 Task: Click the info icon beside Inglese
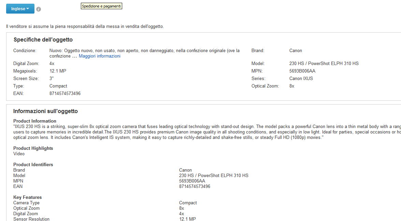click(x=39, y=9)
